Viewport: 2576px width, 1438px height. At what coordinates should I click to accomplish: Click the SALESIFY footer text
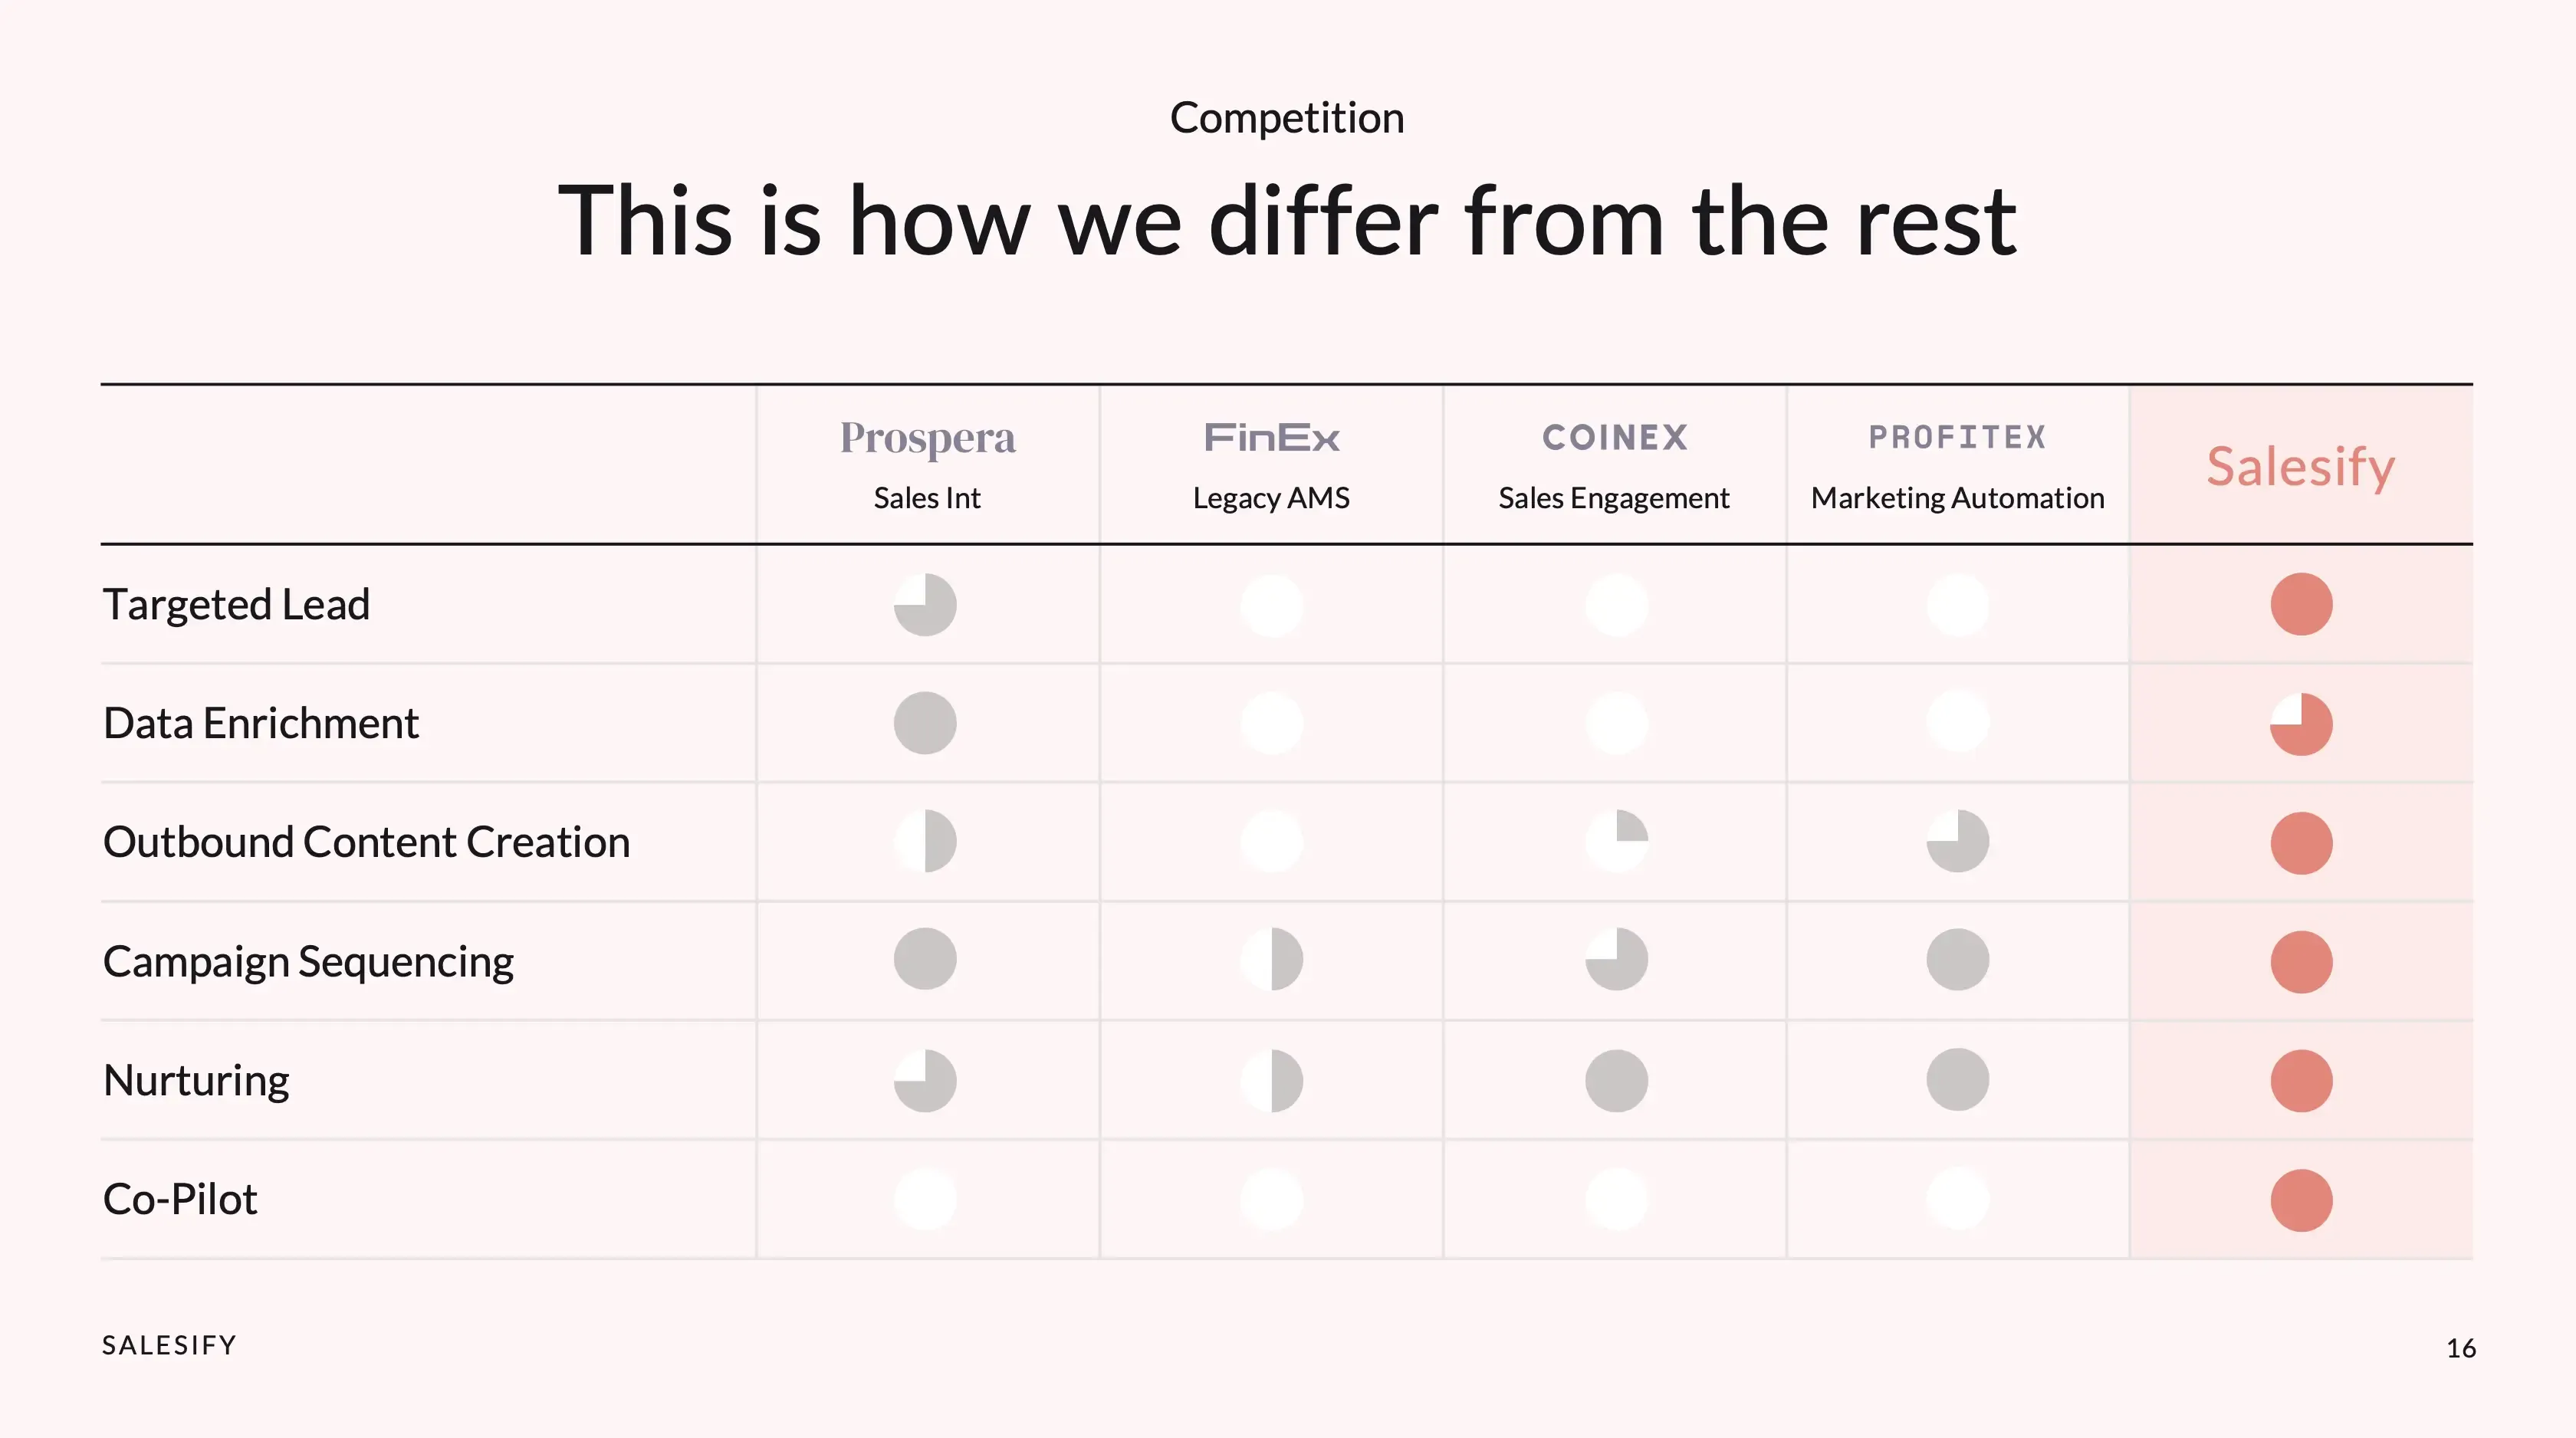click(170, 1345)
